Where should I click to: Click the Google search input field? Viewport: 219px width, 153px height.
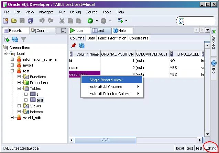(x=200, y=21)
